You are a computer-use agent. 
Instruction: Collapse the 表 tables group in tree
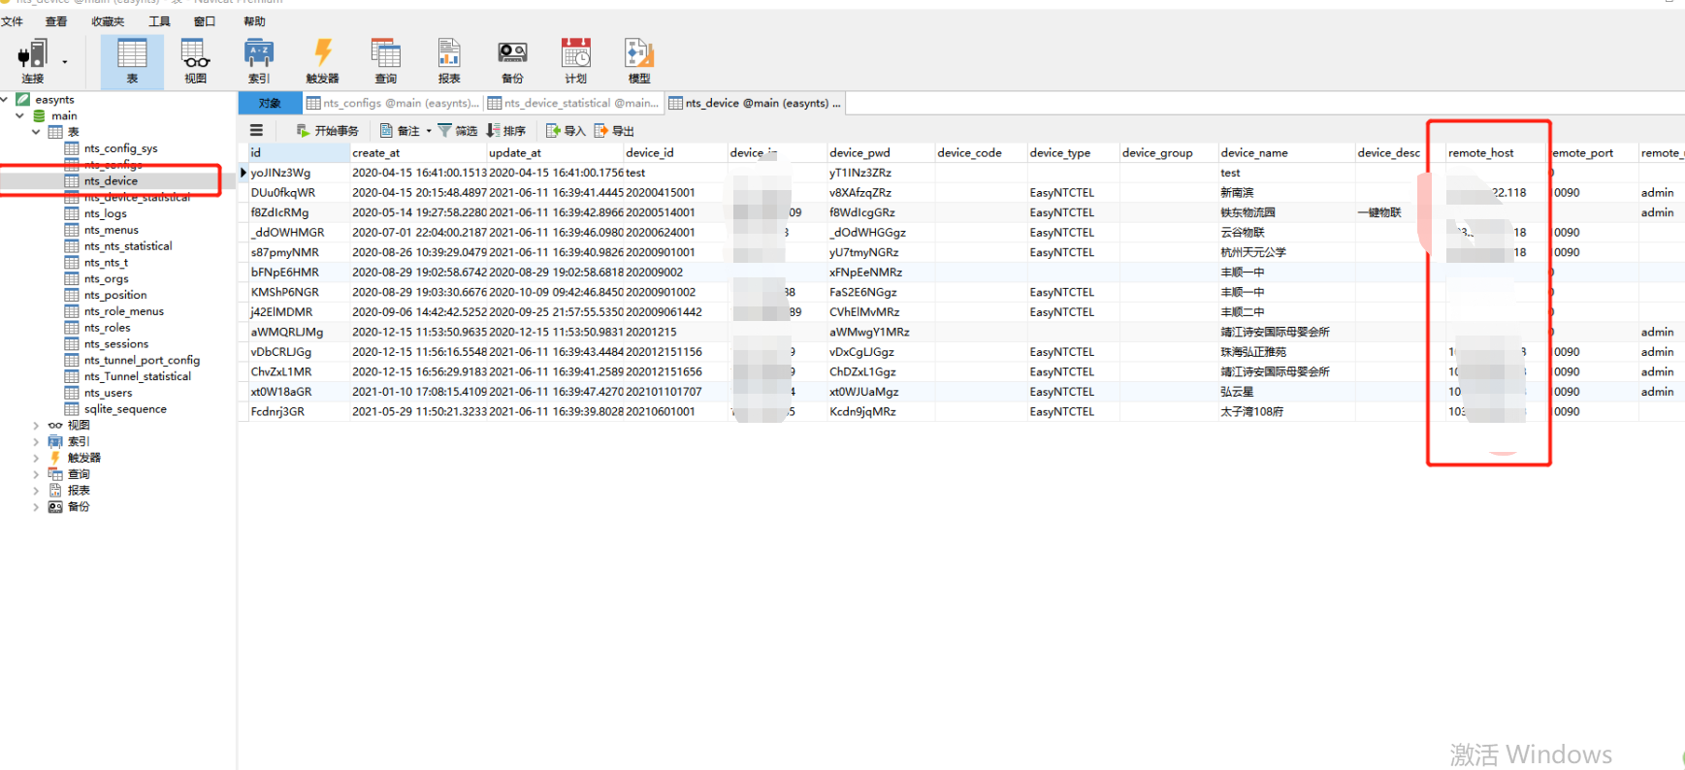[36, 132]
